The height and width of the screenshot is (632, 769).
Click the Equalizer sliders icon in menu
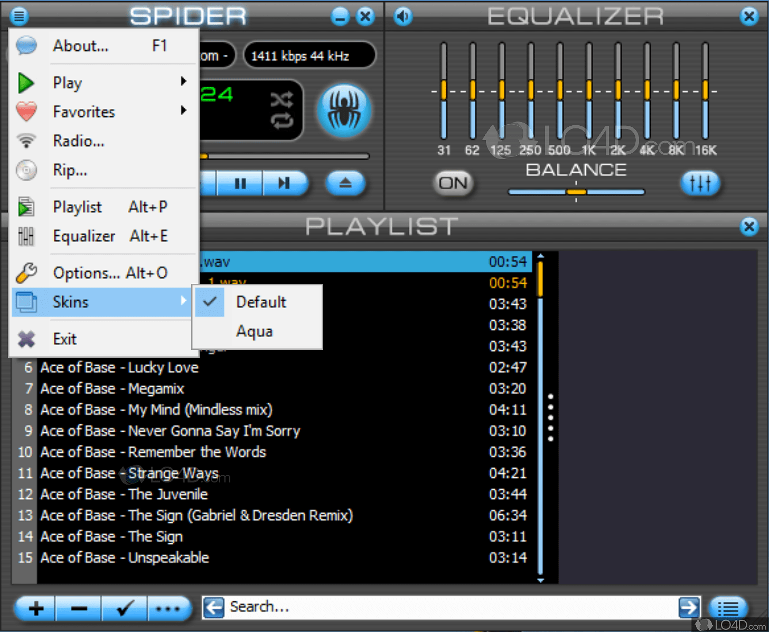[x=26, y=236]
